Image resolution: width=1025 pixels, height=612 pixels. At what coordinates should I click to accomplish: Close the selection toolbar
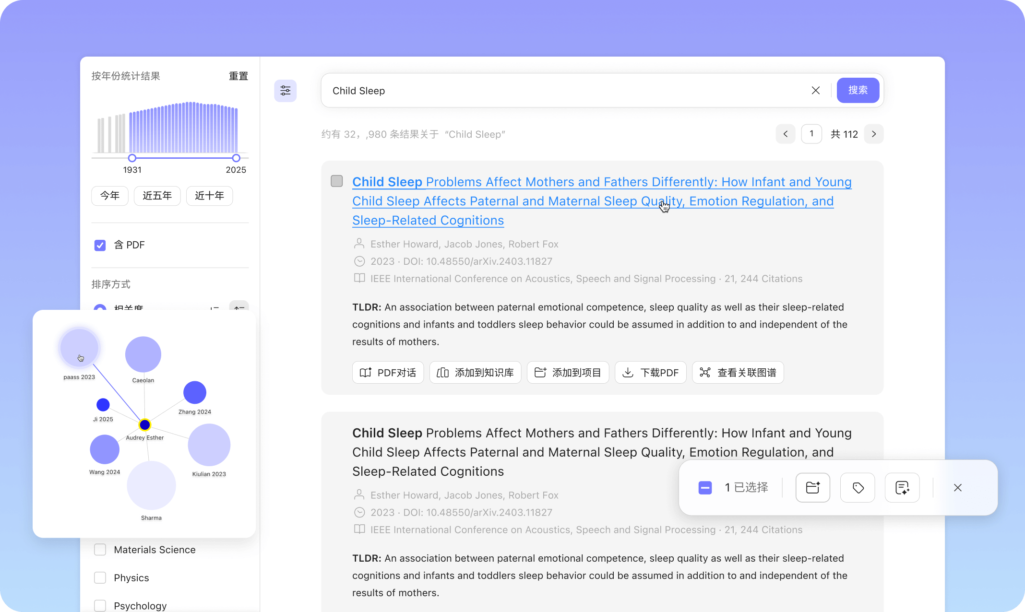click(957, 488)
